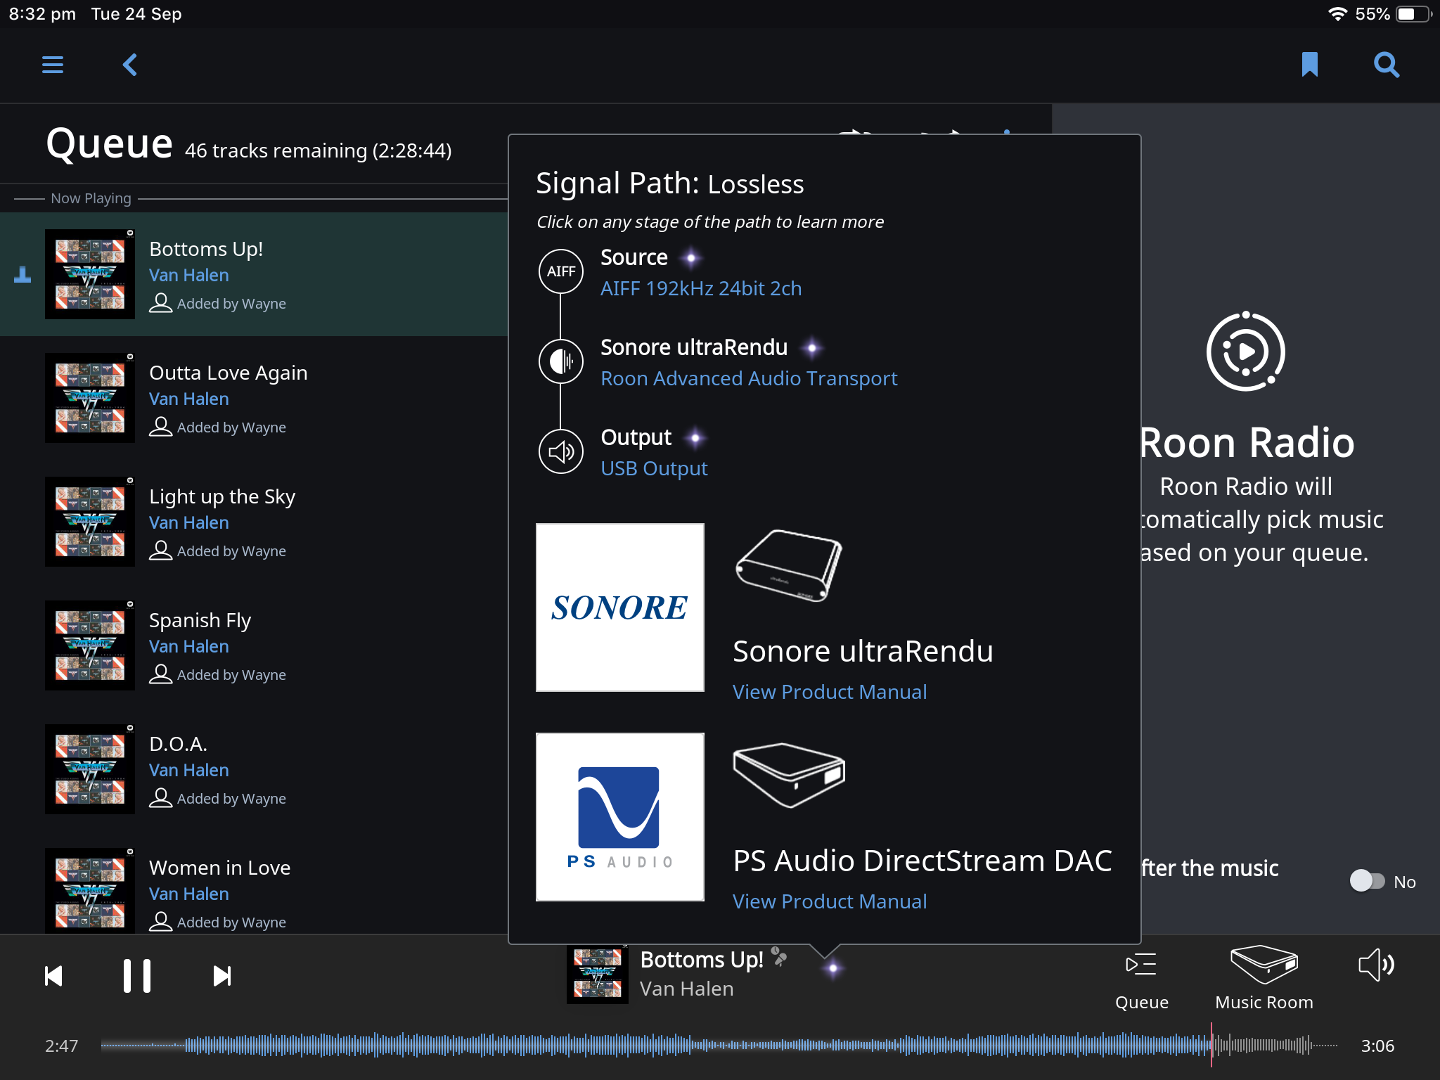View Product Manual for PS Audio DirectStream DAC

(x=830, y=901)
